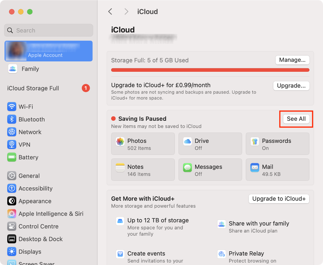Click the forward navigation chevron
The image size is (323, 265).
tap(126, 11)
